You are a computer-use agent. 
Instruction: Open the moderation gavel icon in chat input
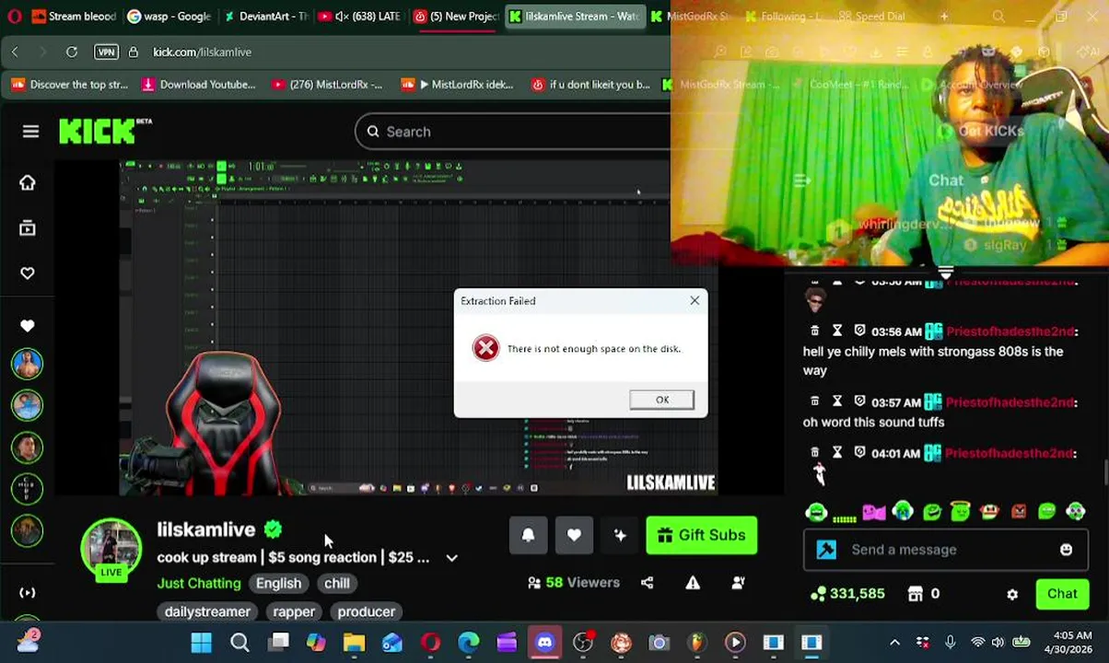(826, 550)
